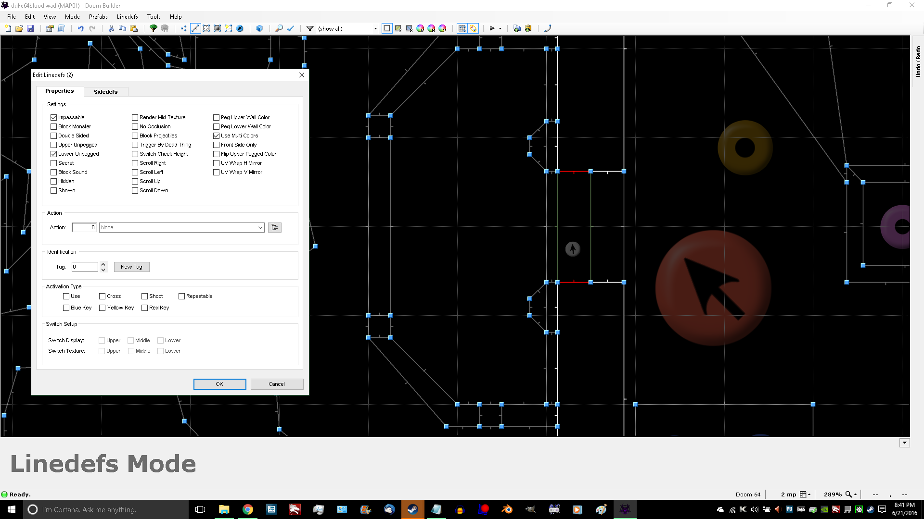Screen dimensions: 924x519
Task: Toggle the Use Multi Colors checkbox
Action: (x=216, y=136)
